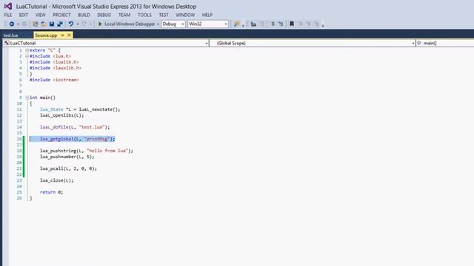
Task: Open the text editor toolbar overflow options
Action: click(323, 26)
